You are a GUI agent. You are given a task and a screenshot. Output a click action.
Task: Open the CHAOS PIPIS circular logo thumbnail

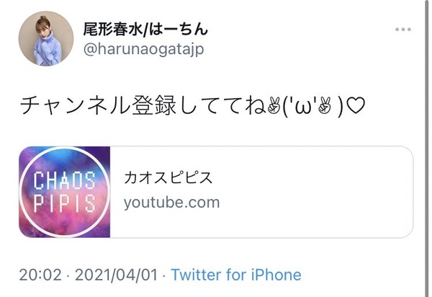point(65,192)
